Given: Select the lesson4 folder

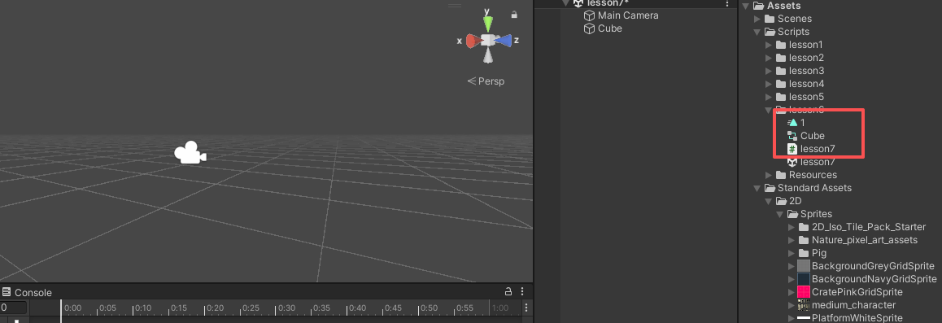Looking at the screenshot, I should (800, 84).
